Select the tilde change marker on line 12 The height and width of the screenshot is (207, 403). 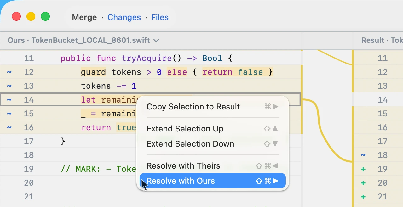coord(9,72)
